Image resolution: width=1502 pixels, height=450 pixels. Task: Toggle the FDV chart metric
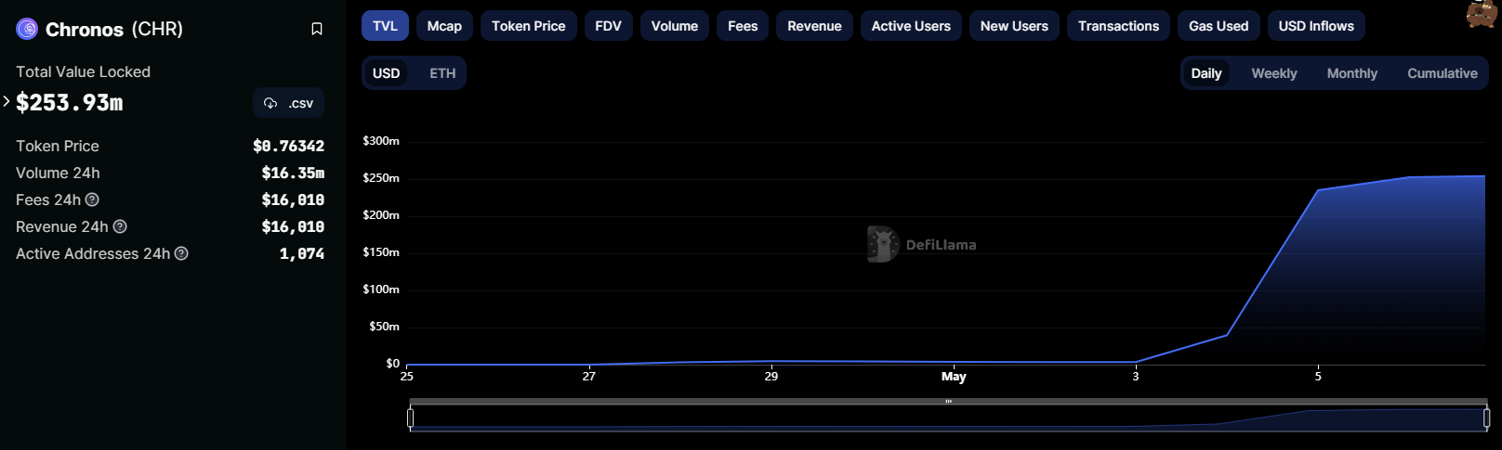pyautogui.click(x=609, y=26)
